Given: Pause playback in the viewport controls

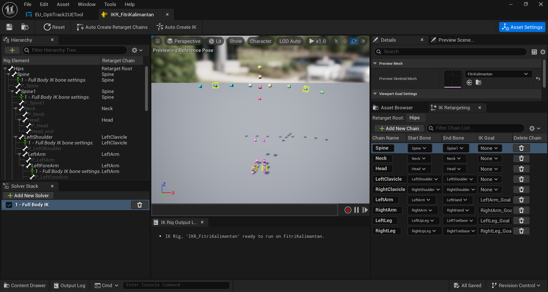Looking at the screenshot, I should pos(356,210).
